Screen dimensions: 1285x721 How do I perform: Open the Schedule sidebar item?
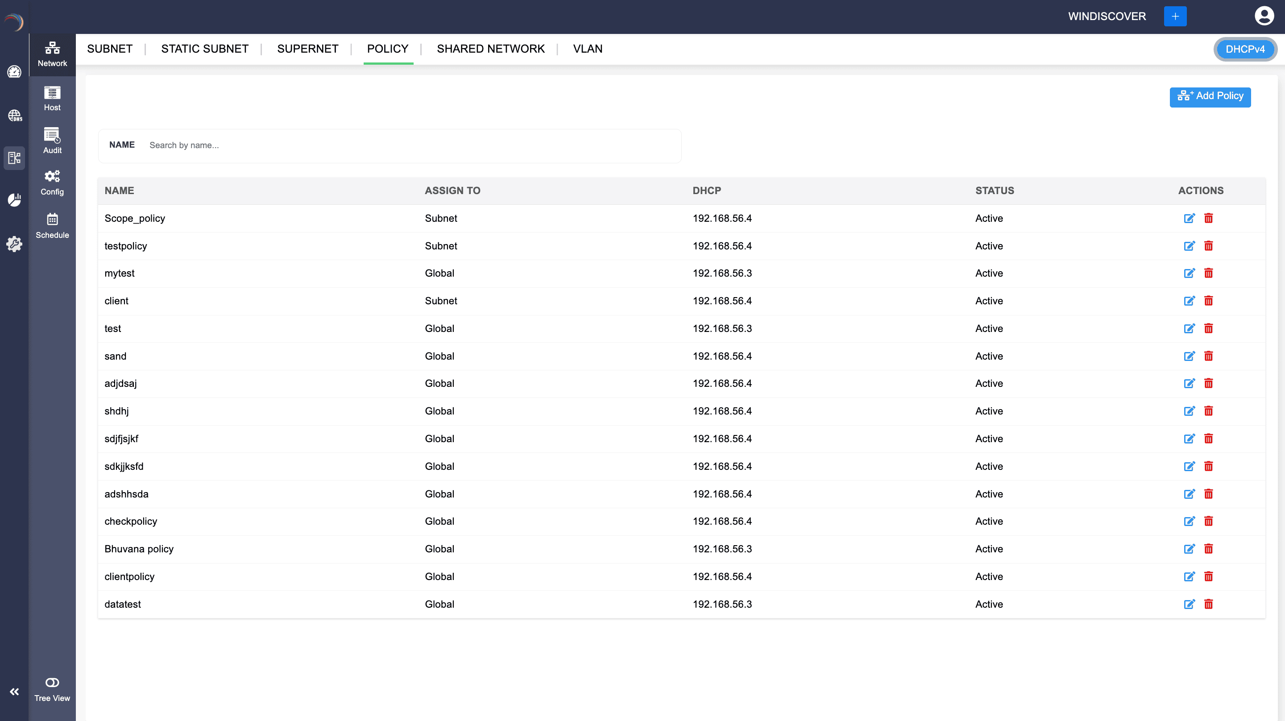click(x=52, y=225)
